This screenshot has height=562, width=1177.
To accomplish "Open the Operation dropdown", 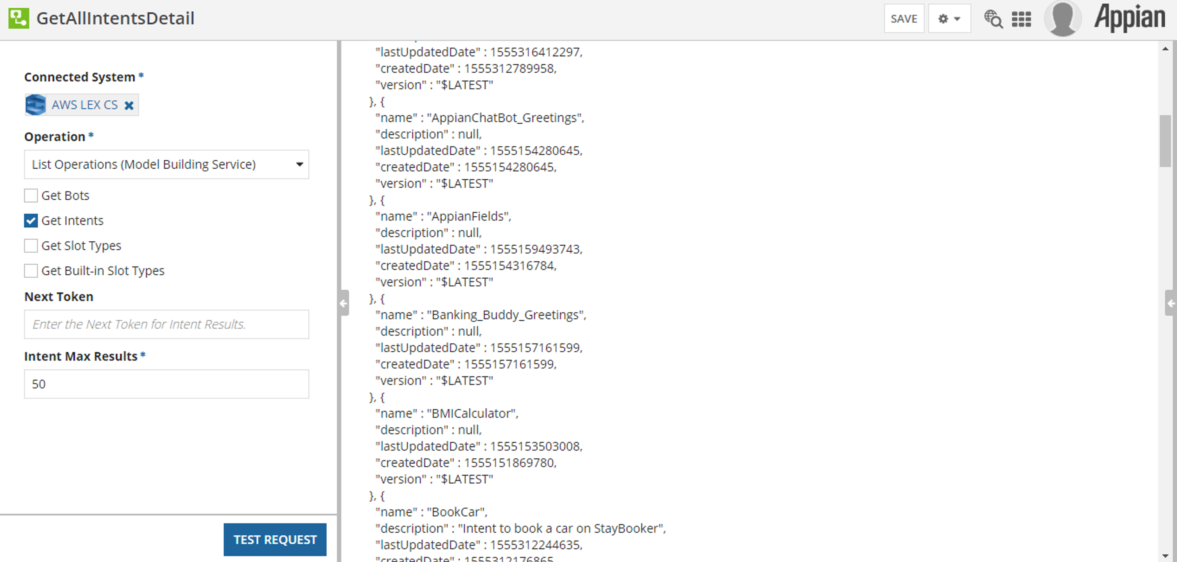I will click(166, 164).
